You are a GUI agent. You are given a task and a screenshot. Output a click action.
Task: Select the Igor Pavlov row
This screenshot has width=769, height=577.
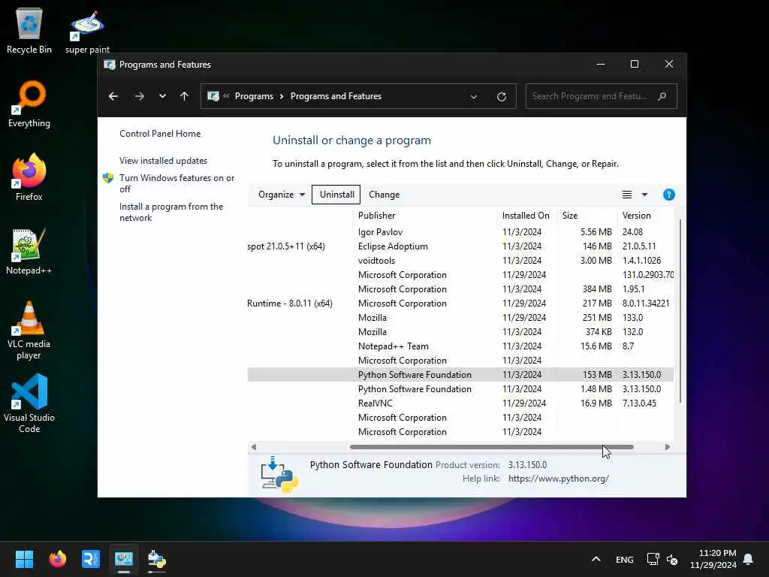460,231
